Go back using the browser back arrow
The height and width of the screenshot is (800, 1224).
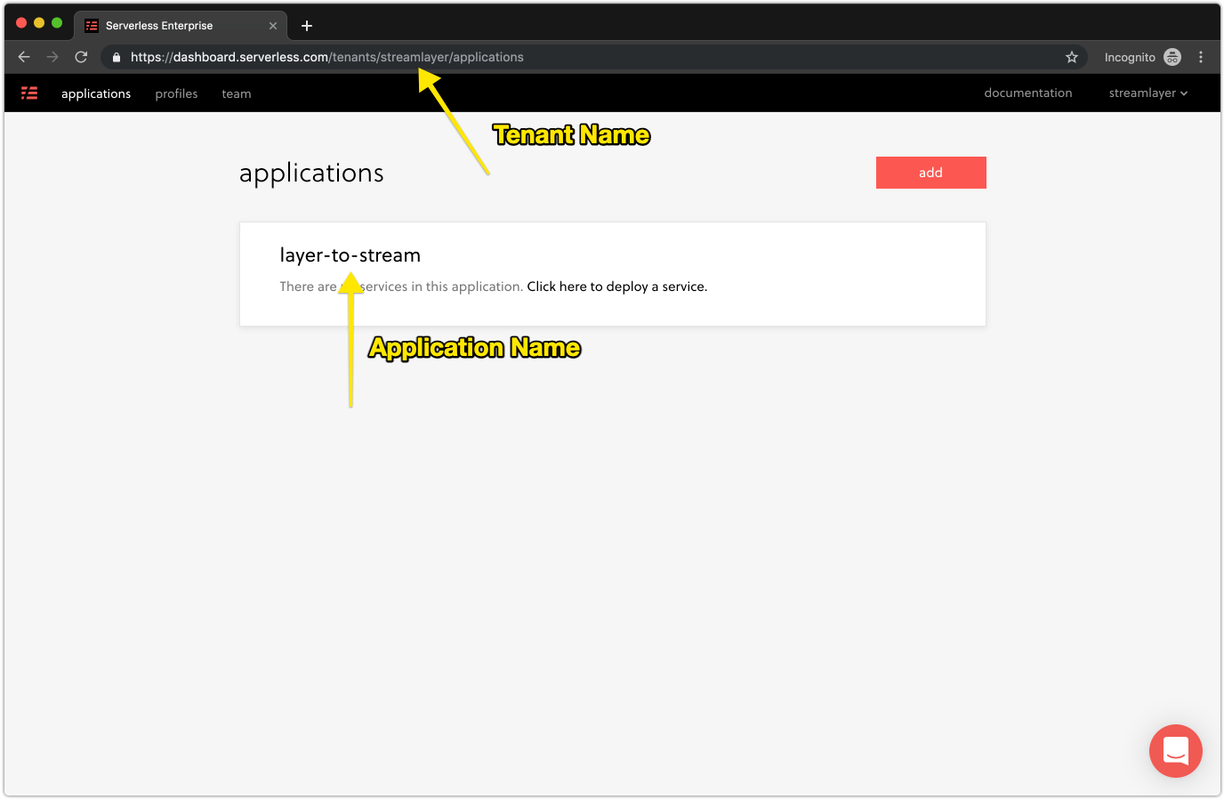(x=24, y=57)
